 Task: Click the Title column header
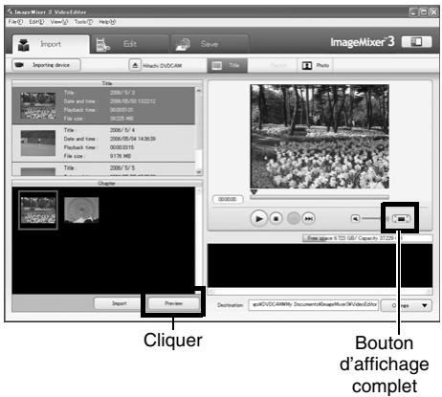pos(107,83)
